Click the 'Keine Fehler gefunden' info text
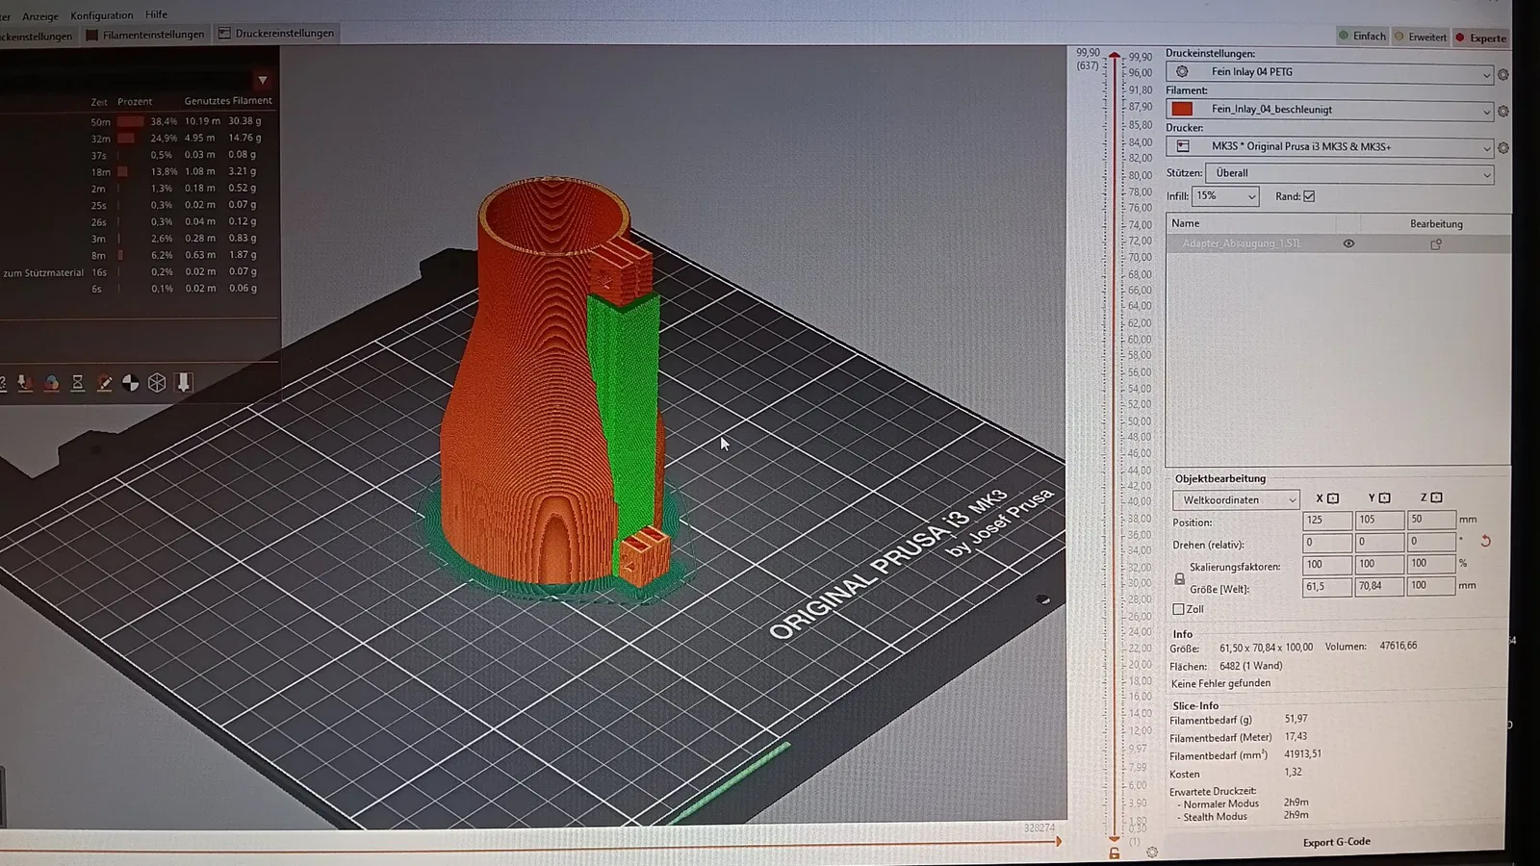Screen dimensions: 1540x866 click(1220, 683)
